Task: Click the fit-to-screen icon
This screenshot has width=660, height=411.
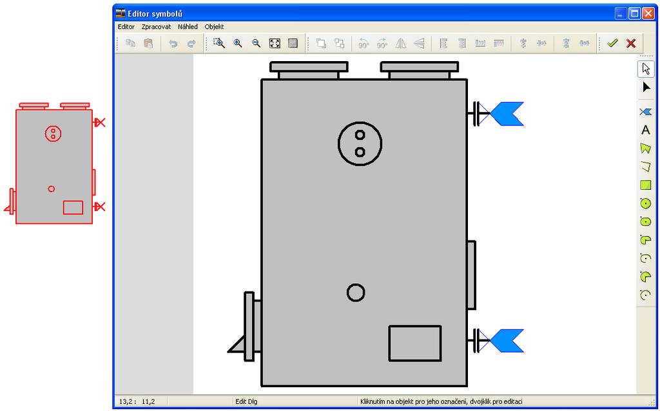Action: (x=275, y=43)
